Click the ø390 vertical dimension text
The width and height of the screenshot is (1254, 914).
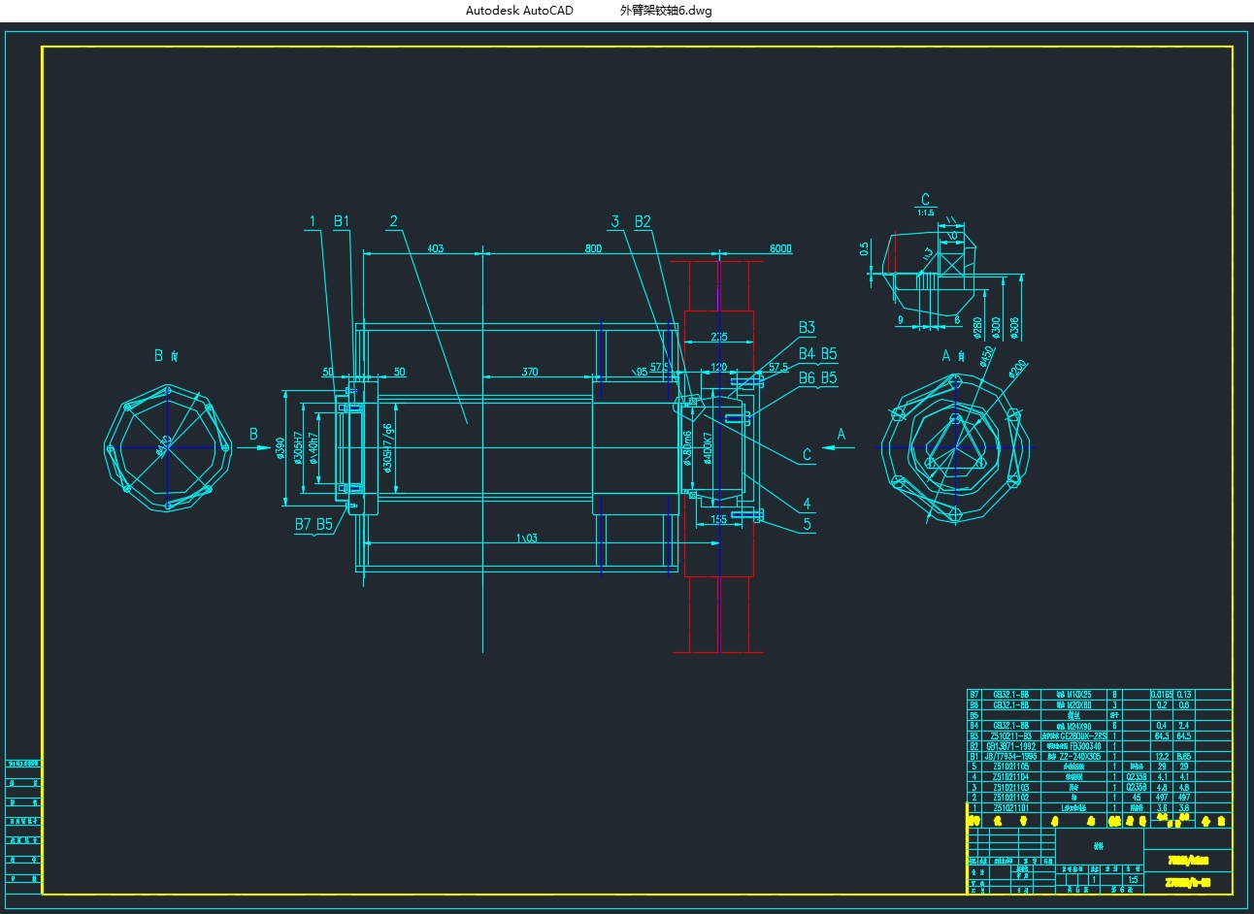pos(280,449)
